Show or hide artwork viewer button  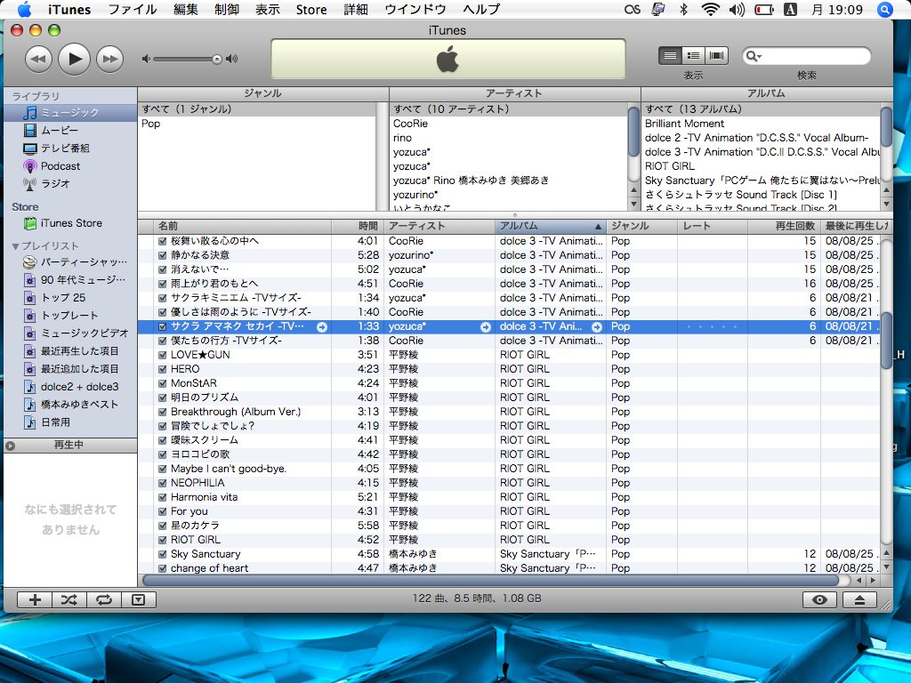138,600
